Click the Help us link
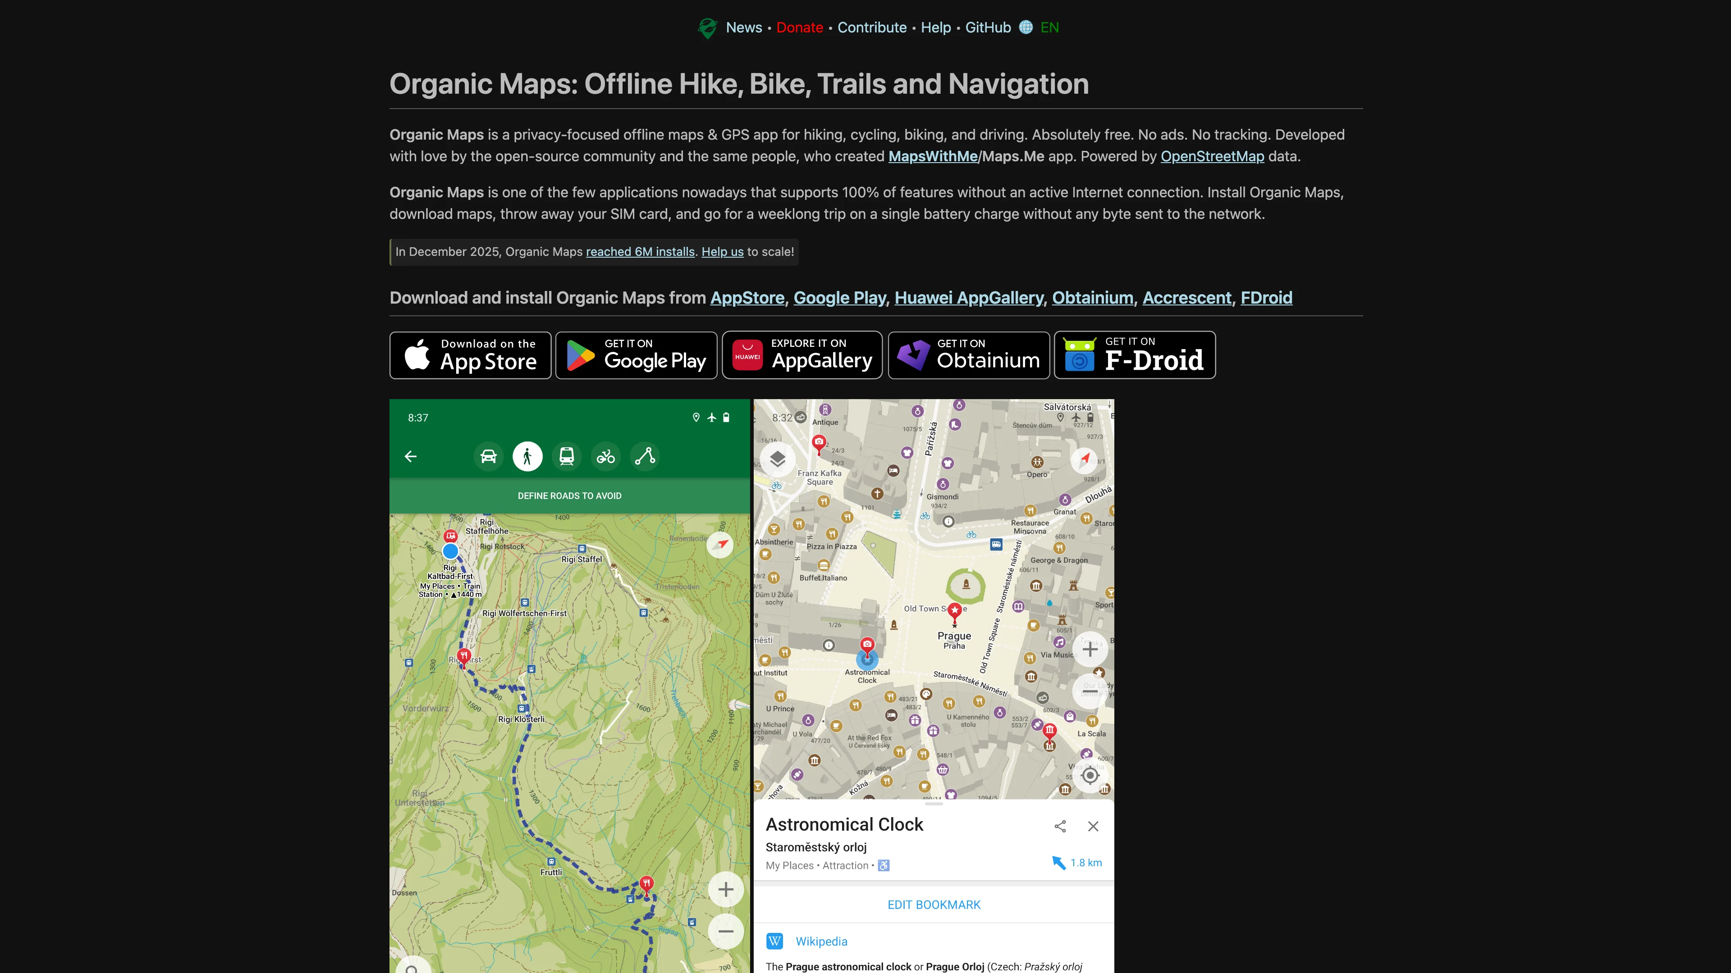 tap(722, 252)
